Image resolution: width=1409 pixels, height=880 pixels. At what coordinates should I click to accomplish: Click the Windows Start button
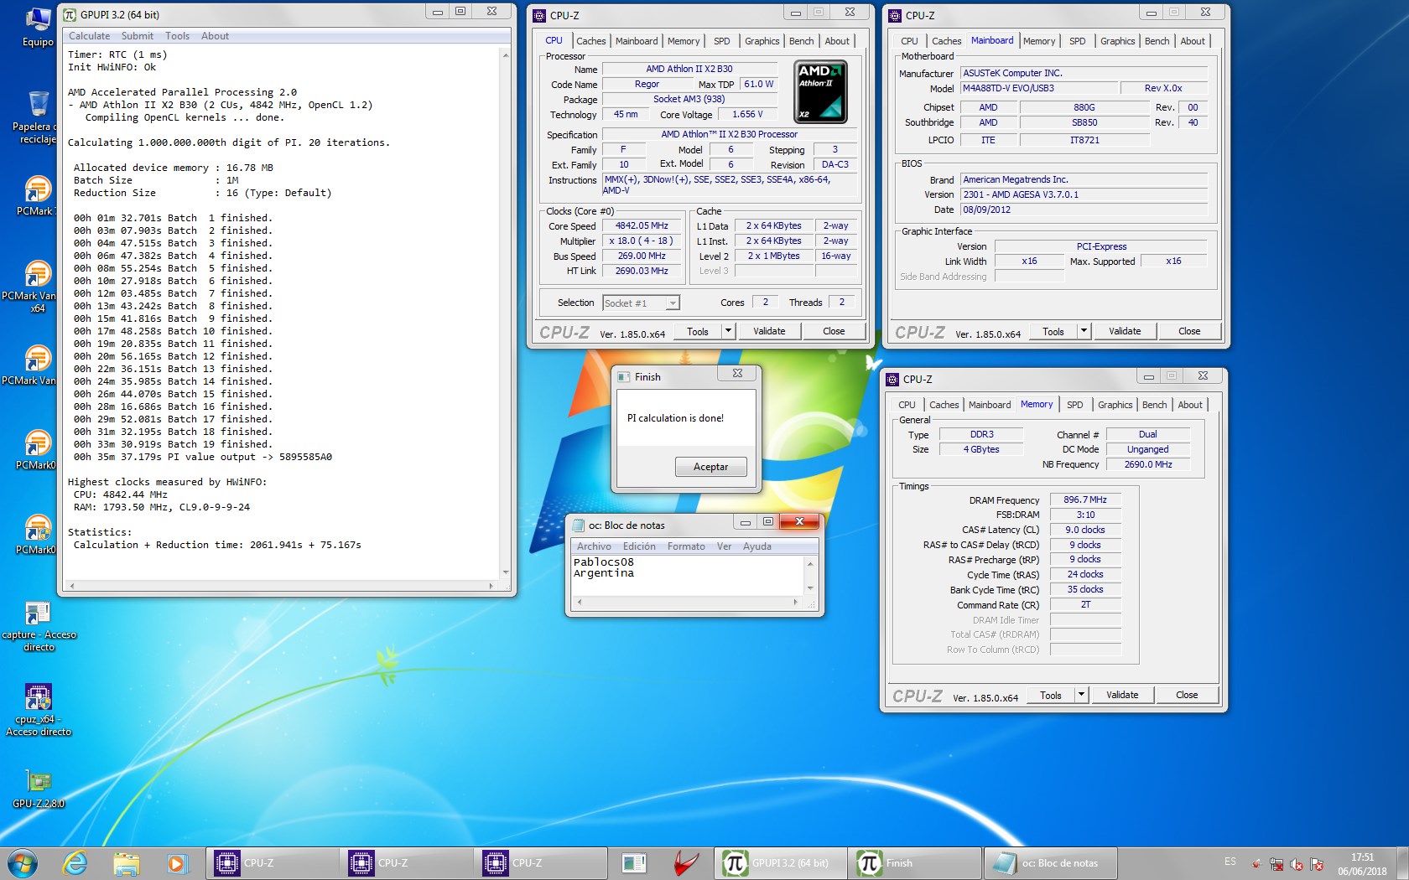[x=23, y=862]
